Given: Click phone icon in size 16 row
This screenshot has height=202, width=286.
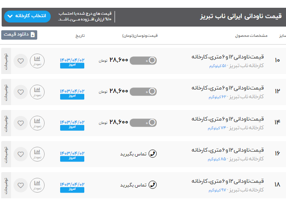Looking at the screenshot, I should tap(153, 154).
